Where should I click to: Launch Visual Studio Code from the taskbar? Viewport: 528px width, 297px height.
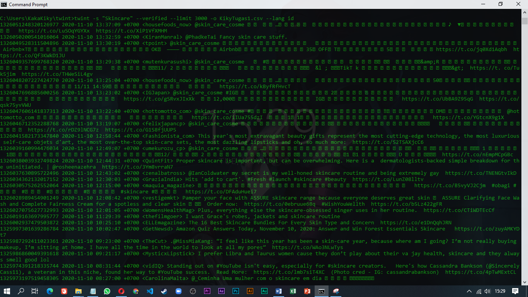[150, 291]
